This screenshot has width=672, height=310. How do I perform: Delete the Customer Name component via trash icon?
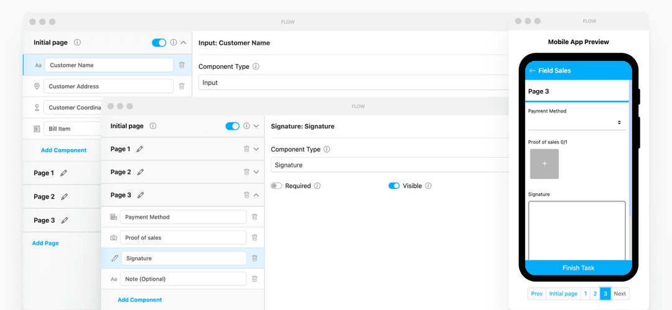pos(182,65)
